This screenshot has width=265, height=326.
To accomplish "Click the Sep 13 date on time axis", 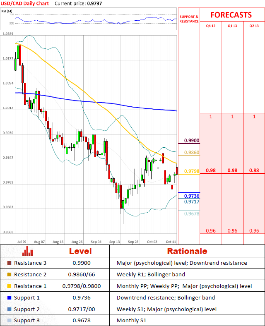I will [115, 241].
